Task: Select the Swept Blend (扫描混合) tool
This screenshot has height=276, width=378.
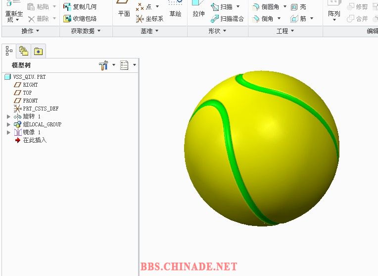Action: coord(227,19)
